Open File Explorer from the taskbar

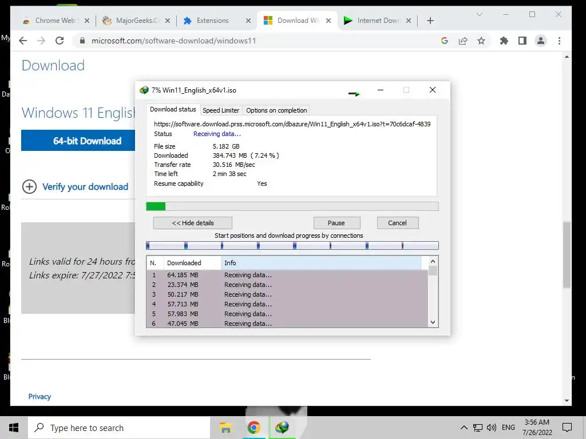point(225,428)
